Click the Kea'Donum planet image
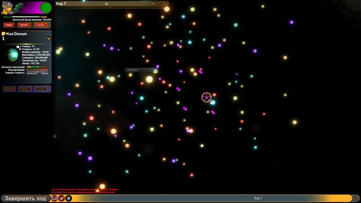Image resolution: width=361 pixels, height=203 pixels. coord(13,55)
